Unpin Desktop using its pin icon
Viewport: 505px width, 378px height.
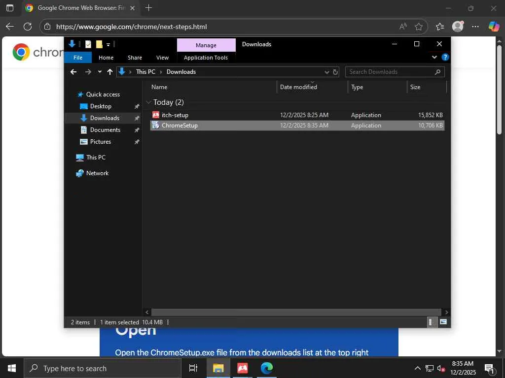(x=137, y=106)
